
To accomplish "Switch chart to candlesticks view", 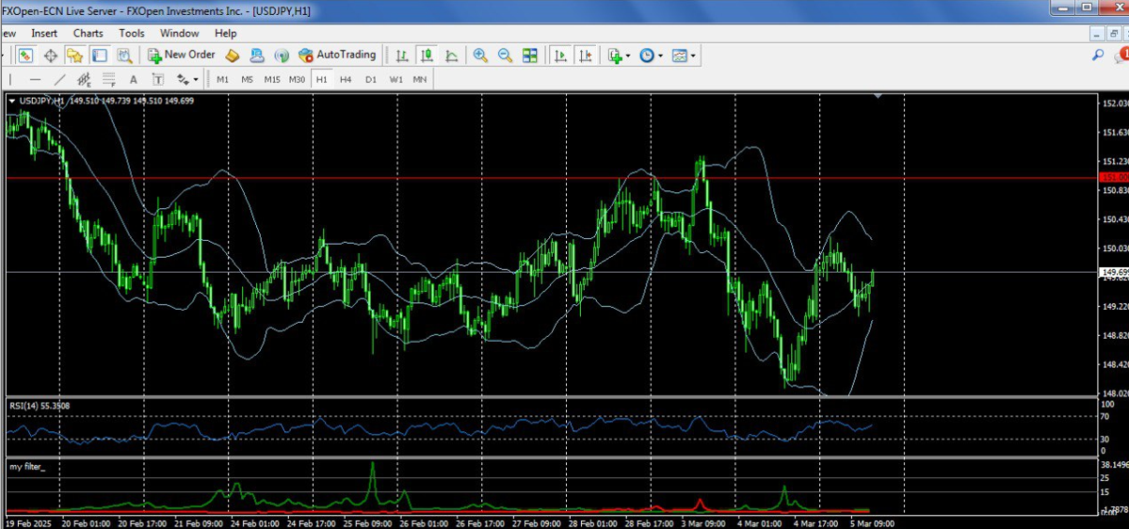I will (427, 56).
